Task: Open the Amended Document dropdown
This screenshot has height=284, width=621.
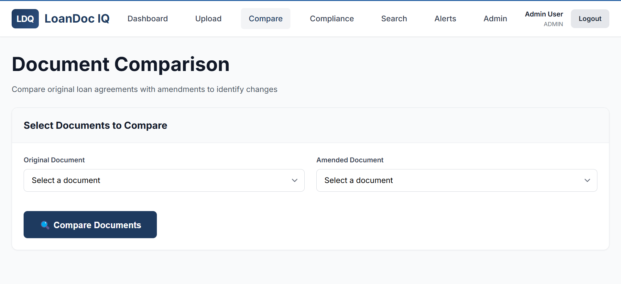Action: (x=457, y=180)
